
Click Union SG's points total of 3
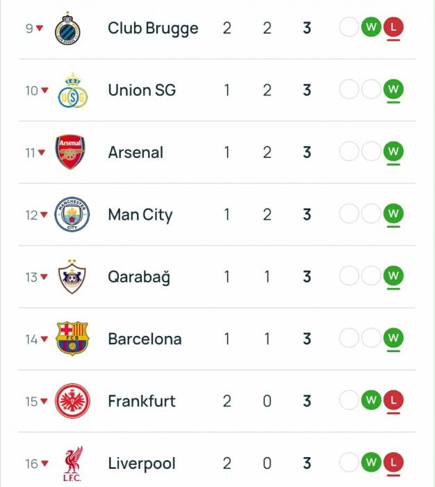(307, 90)
